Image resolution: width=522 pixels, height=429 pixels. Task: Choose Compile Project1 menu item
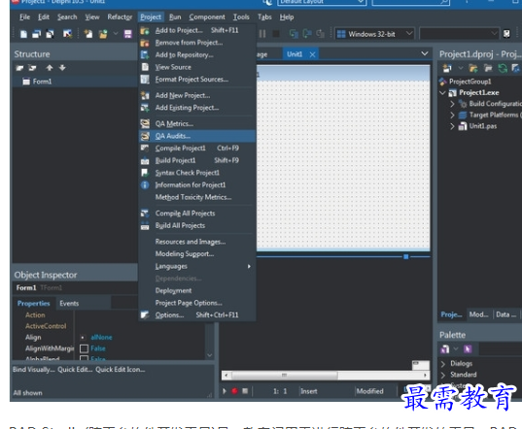pos(197,148)
